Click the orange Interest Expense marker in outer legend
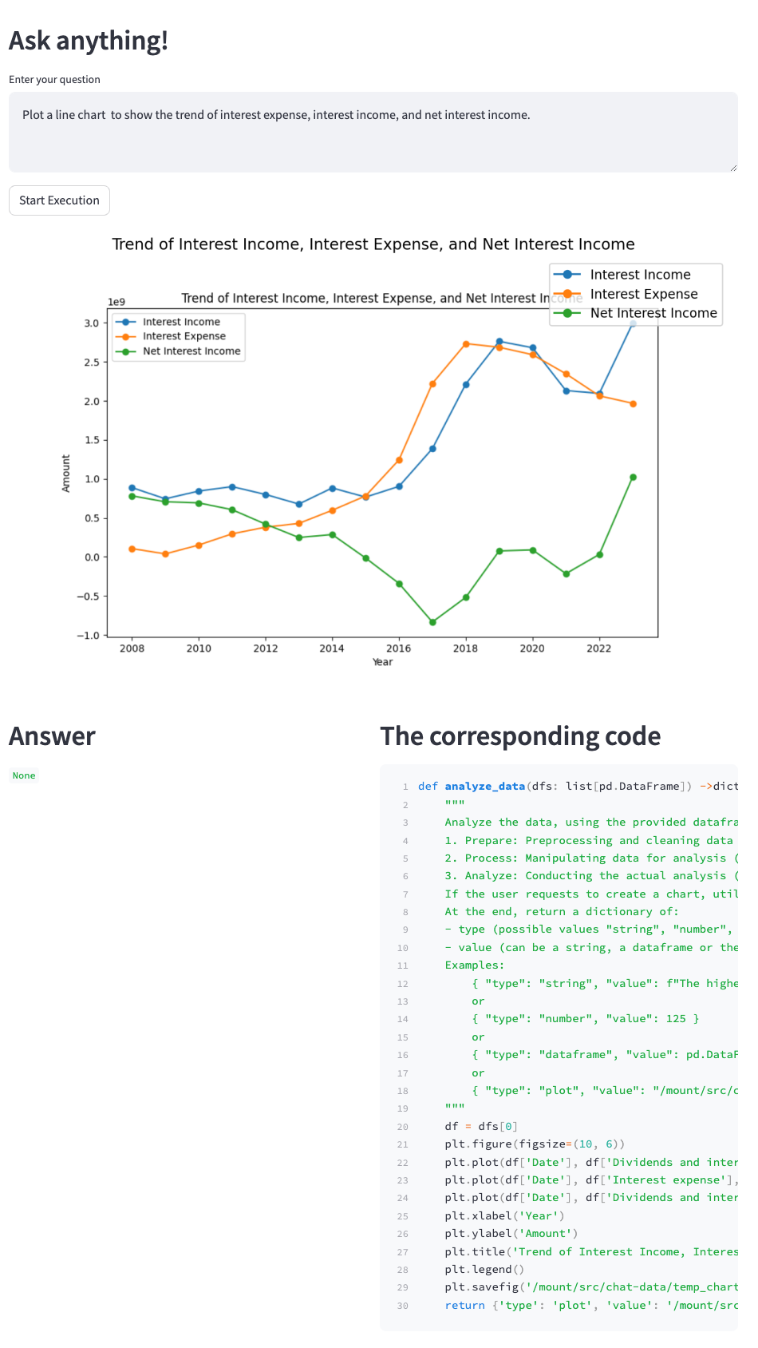758x1348 pixels. [567, 294]
